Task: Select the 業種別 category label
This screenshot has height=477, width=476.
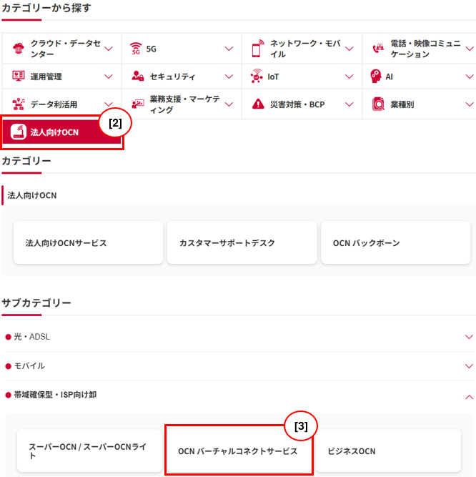Action: pyautogui.click(x=402, y=104)
